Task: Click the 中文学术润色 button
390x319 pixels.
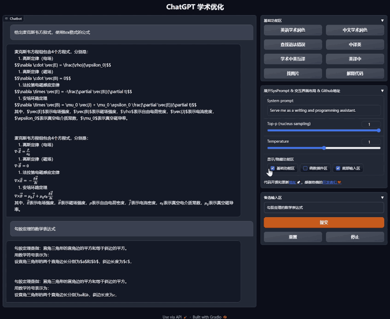Action: [355, 30]
